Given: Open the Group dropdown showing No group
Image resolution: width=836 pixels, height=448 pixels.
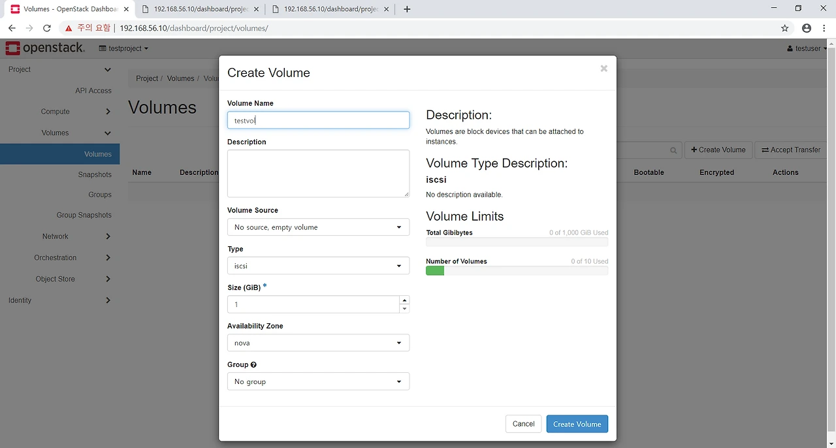Looking at the screenshot, I should [318, 381].
